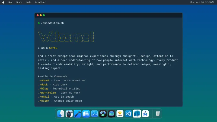Run the ./about command link
Viewport: 217px width, 122px height.
pyautogui.click(x=44, y=81)
